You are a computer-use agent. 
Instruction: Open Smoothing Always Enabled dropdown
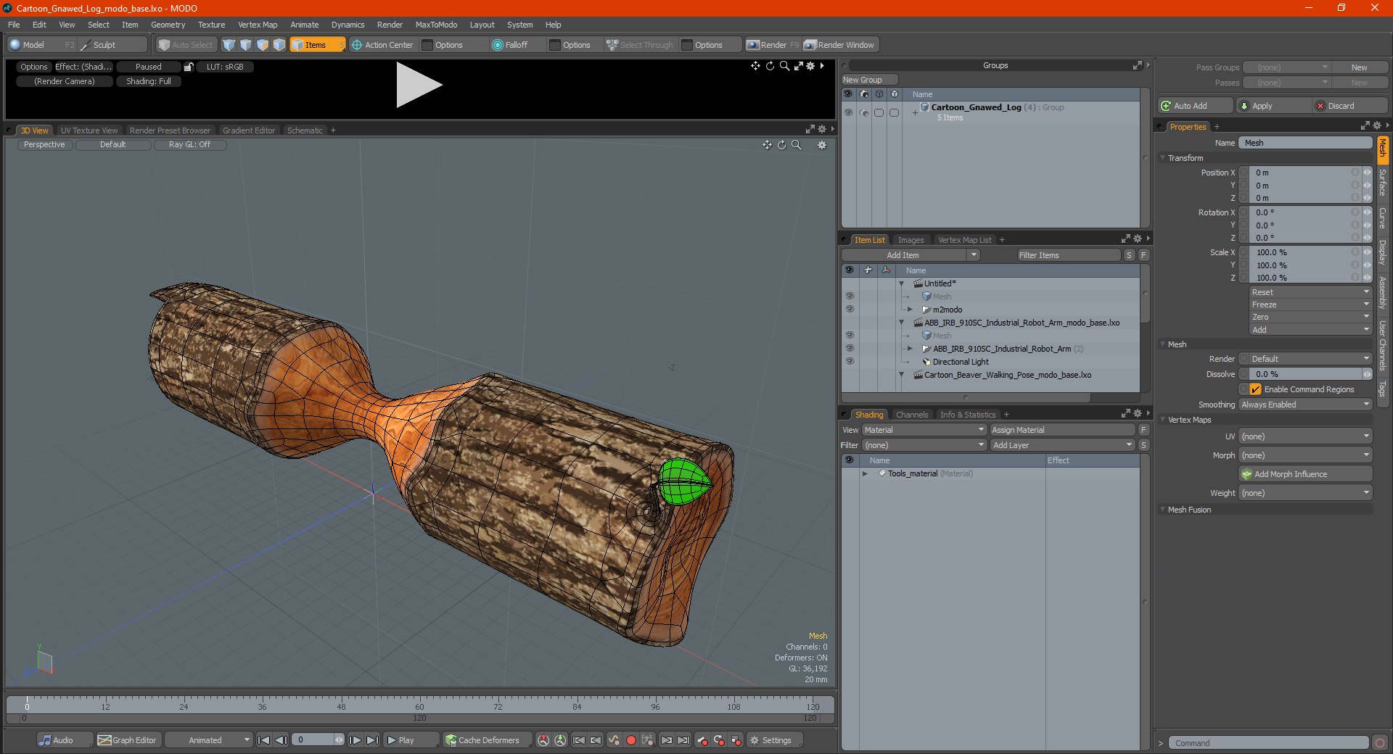1305,405
